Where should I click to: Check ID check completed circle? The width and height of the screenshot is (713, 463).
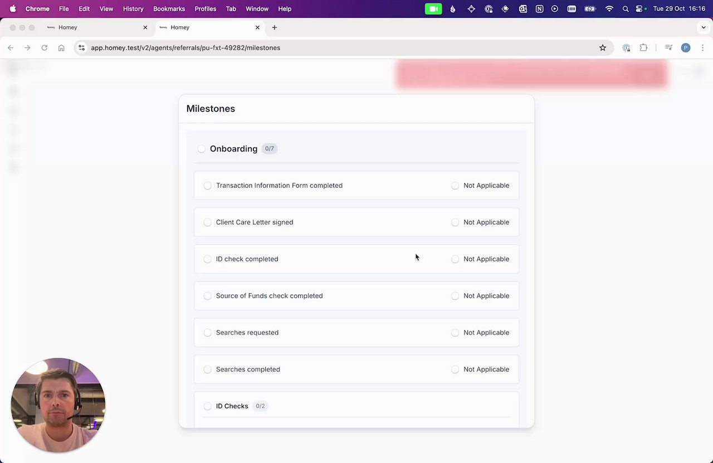click(x=208, y=259)
